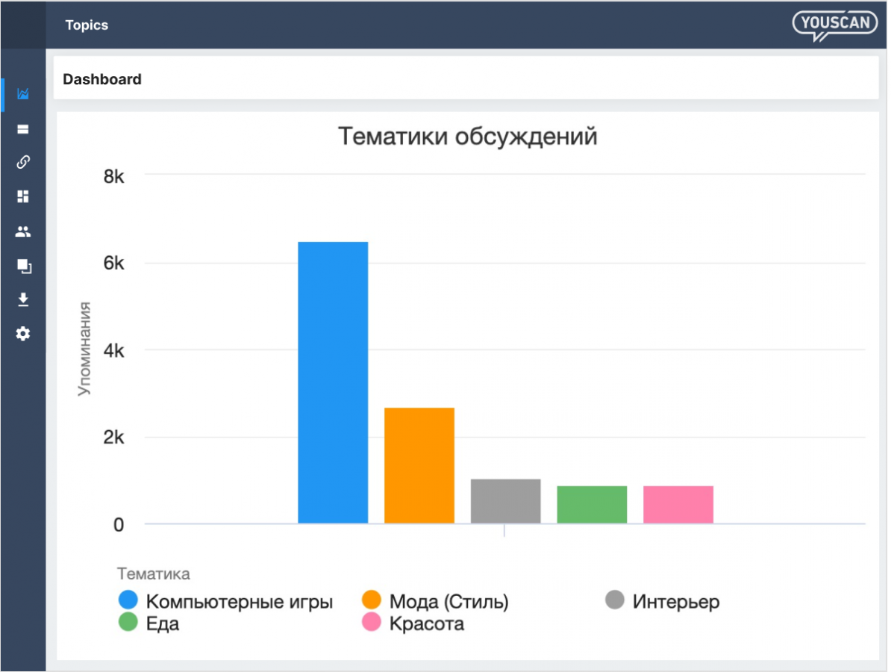This screenshot has width=894, height=672.
Task: Click the Topics header title
Action: pyautogui.click(x=87, y=25)
